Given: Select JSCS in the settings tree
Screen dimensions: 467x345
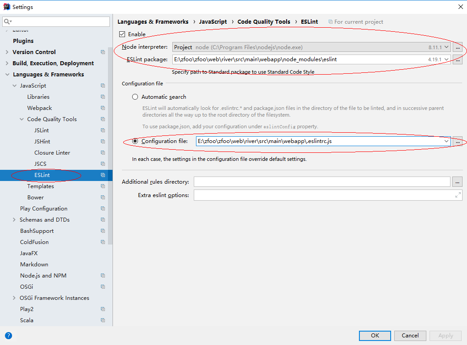Looking at the screenshot, I should [x=40, y=164].
